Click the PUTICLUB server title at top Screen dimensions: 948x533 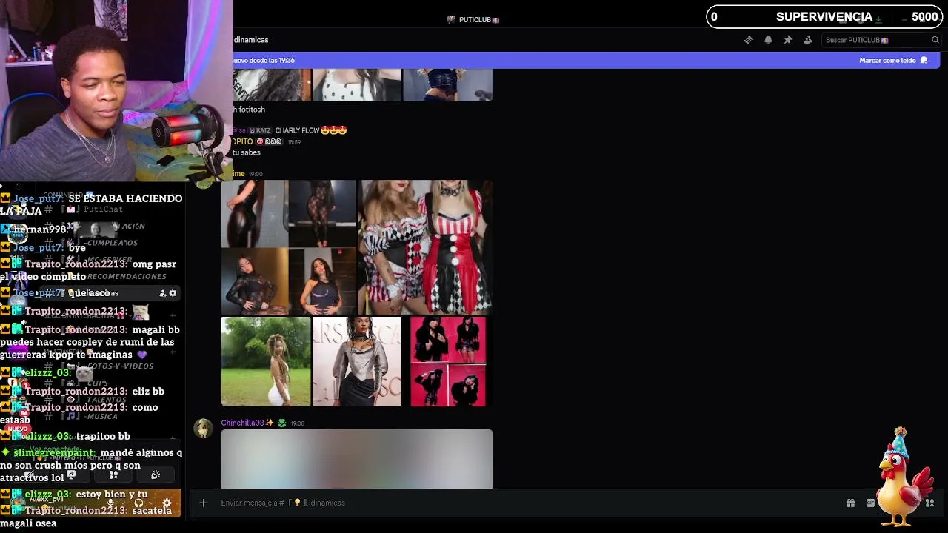[x=475, y=20]
